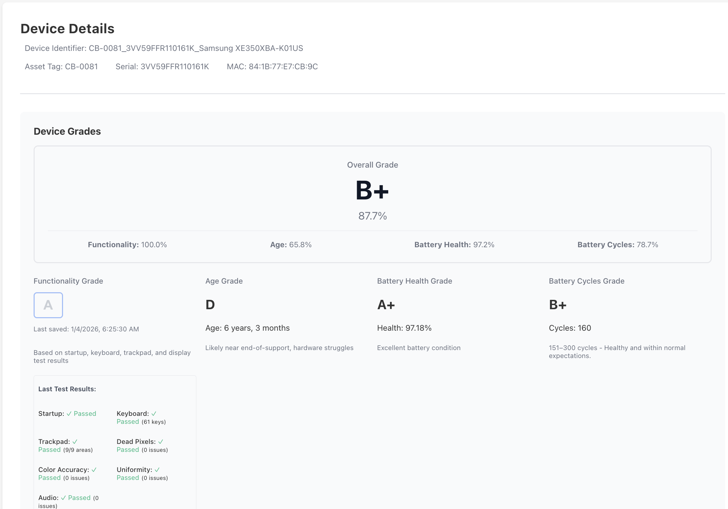This screenshot has width=728, height=509.
Task: Click the Startup test passed checkmark
Action: click(x=68, y=413)
